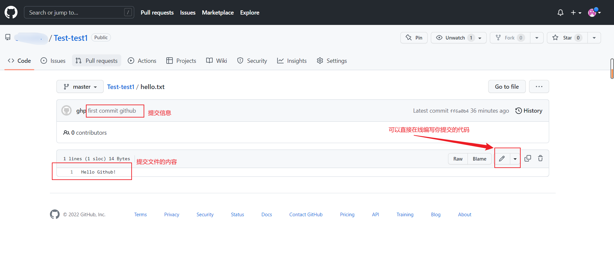Viewport: 614px width, 258px height.
Task: Expand the master branch selector
Action: pos(80,86)
